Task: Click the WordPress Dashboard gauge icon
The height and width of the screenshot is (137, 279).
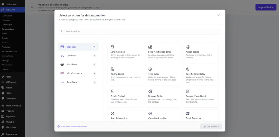Action: point(3,4)
